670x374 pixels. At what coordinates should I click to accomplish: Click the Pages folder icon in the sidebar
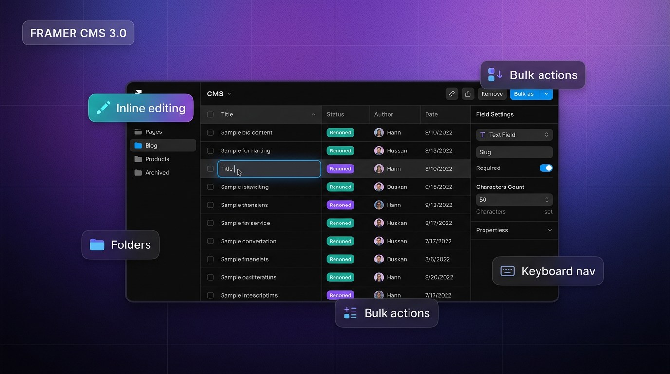pyautogui.click(x=138, y=132)
